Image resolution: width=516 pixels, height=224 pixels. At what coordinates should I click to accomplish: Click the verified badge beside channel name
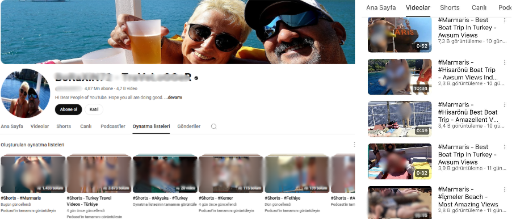click(x=196, y=78)
